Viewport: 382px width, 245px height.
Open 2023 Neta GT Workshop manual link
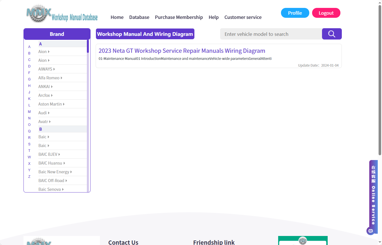pyautogui.click(x=182, y=51)
